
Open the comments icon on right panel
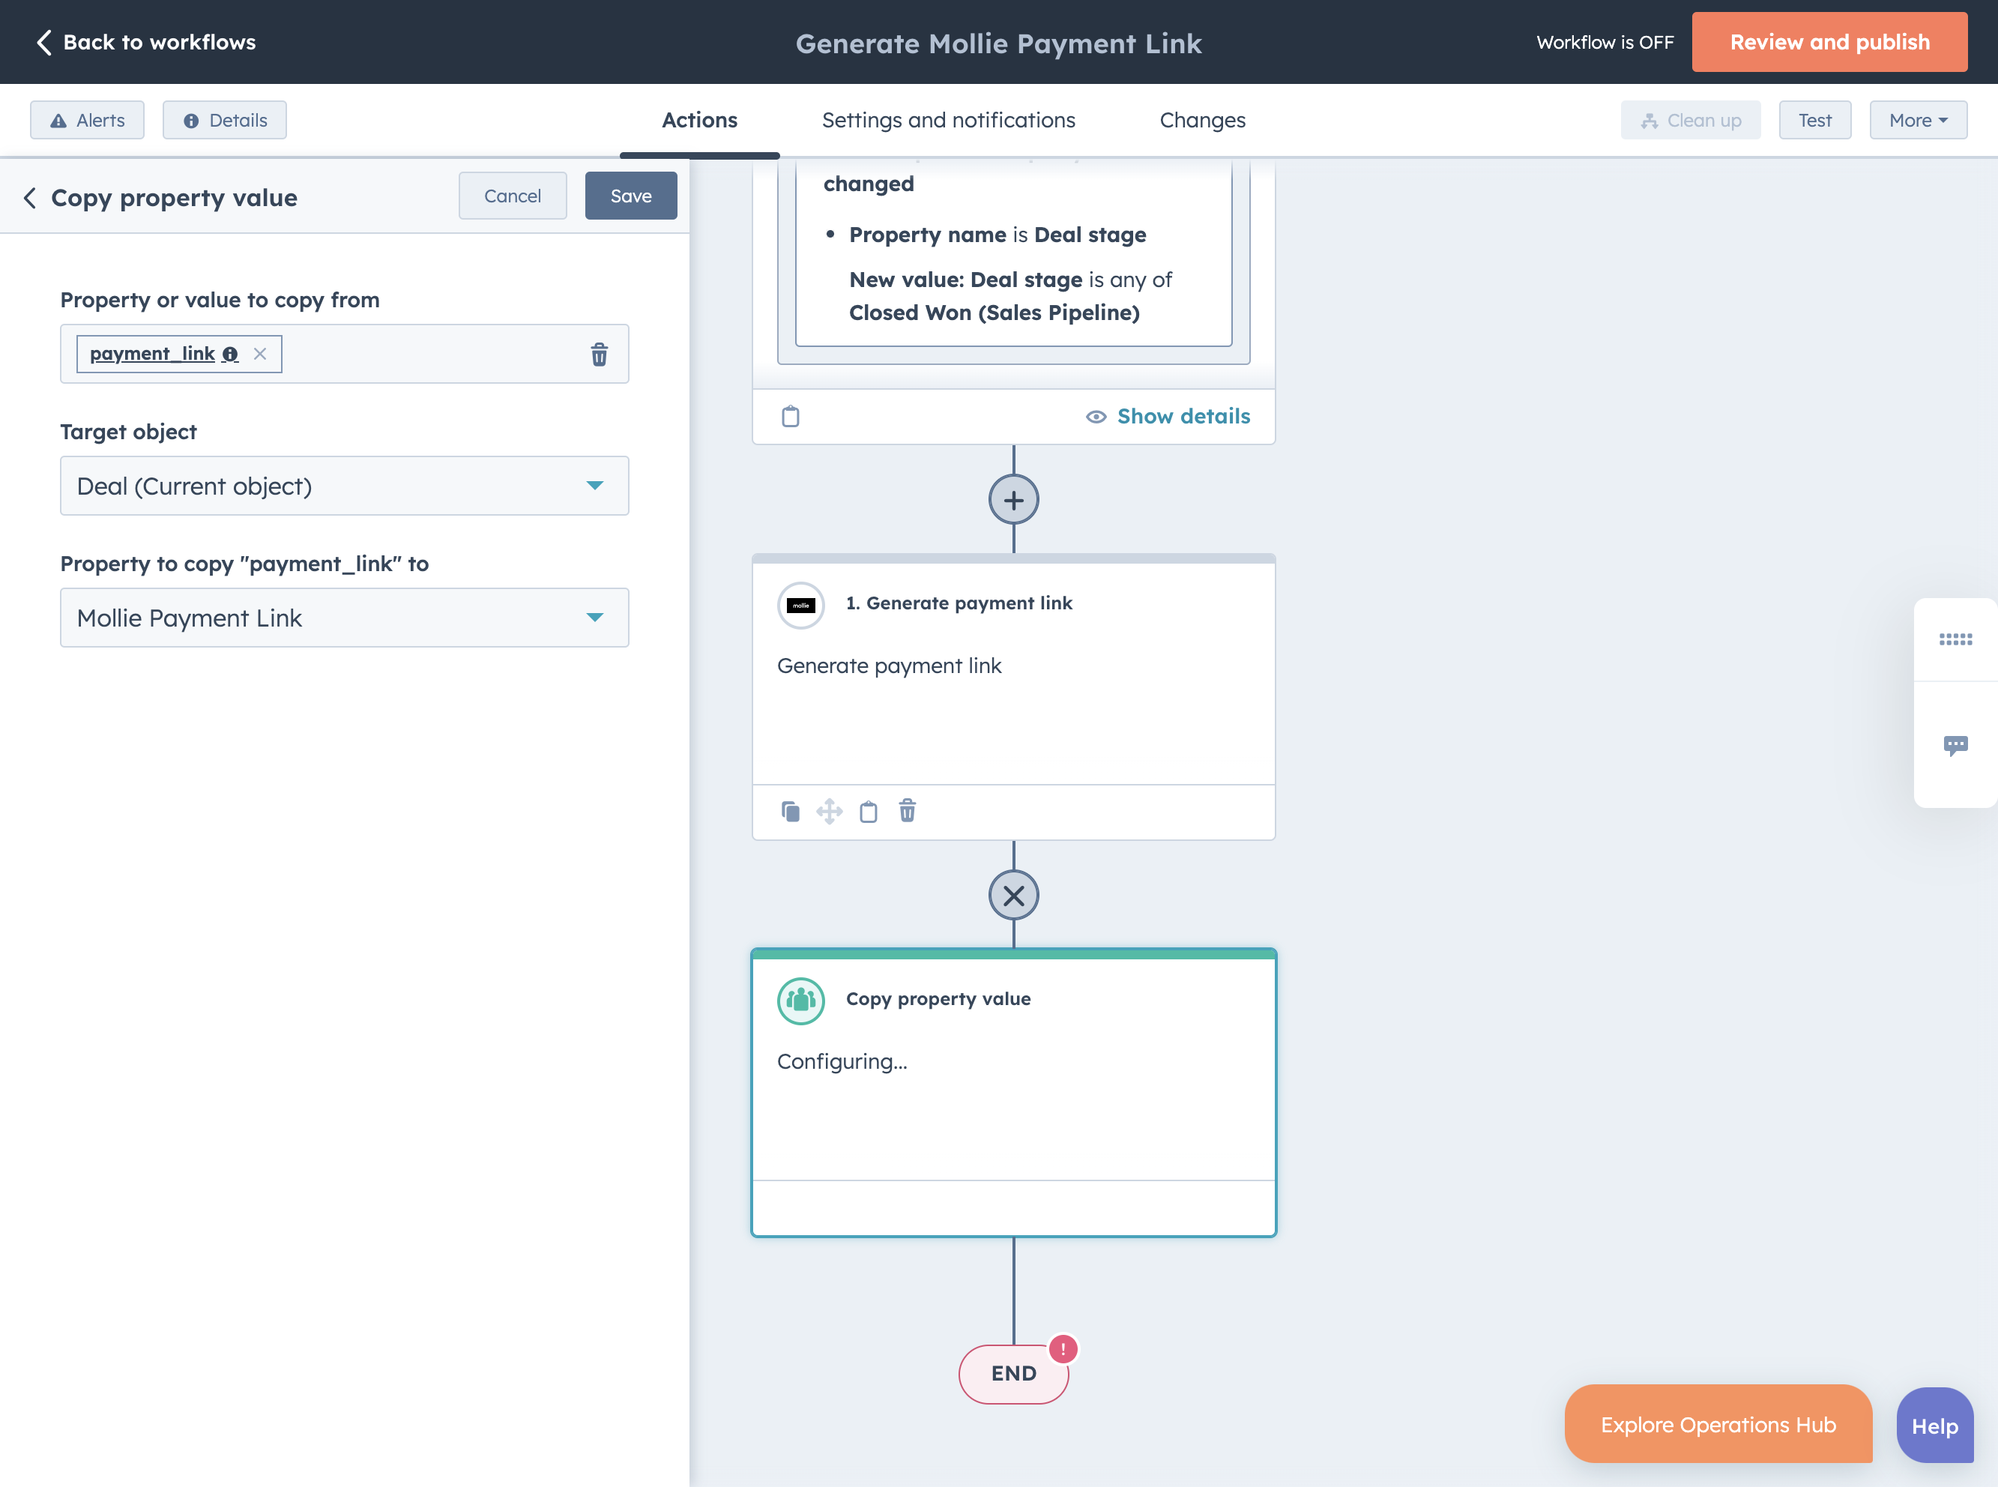pos(1955,745)
